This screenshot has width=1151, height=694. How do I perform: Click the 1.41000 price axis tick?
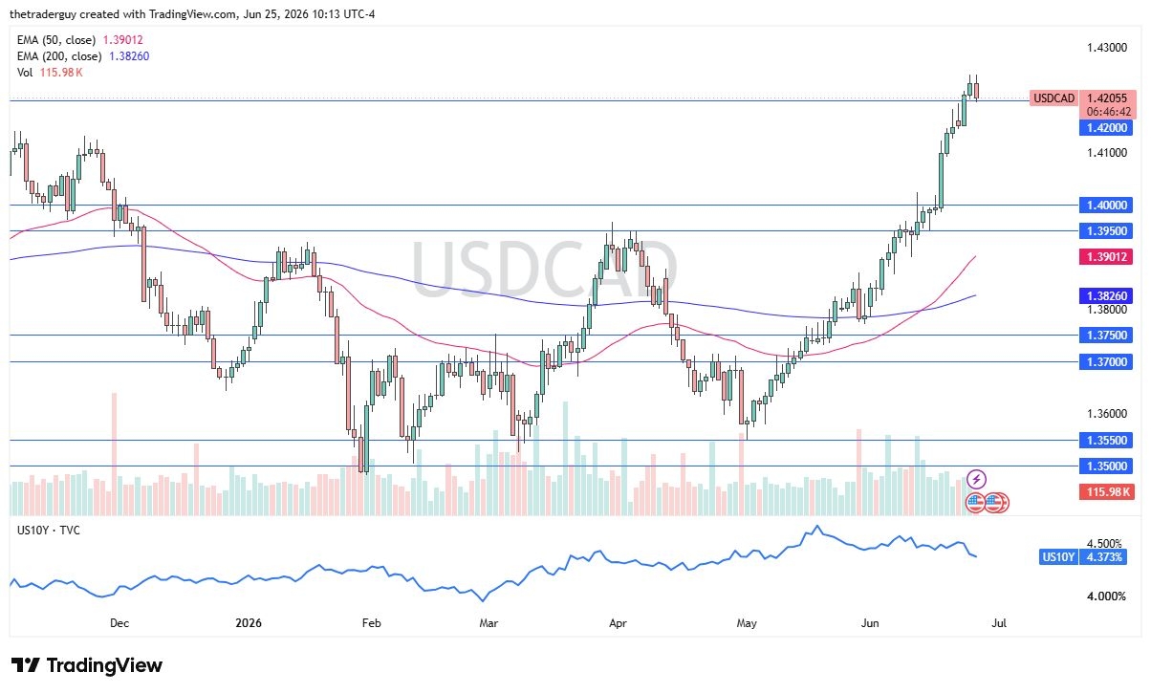point(1107,153)
